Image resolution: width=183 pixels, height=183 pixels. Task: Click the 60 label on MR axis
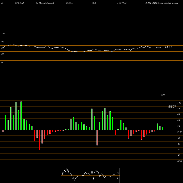point(179,115)
